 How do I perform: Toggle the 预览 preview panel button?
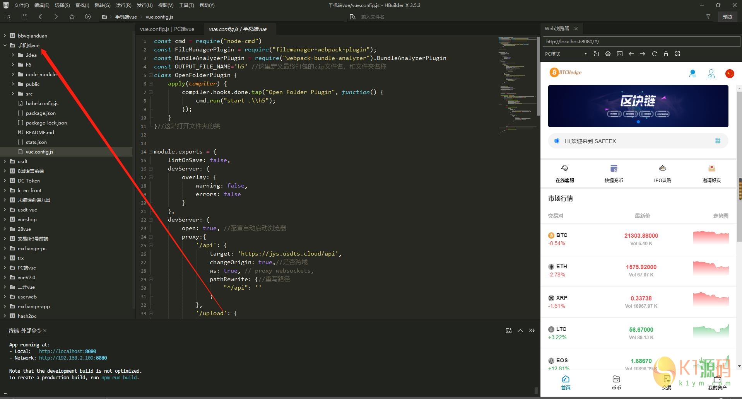coord(727,17)
